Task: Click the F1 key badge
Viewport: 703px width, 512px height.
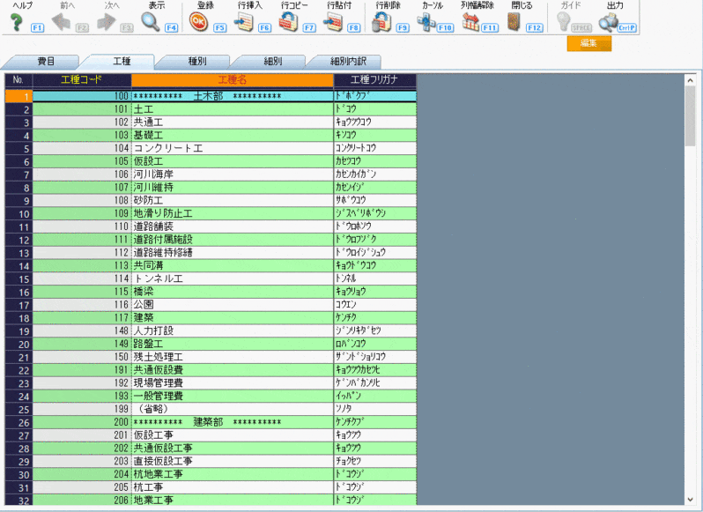Action: [x=37, y=28]
